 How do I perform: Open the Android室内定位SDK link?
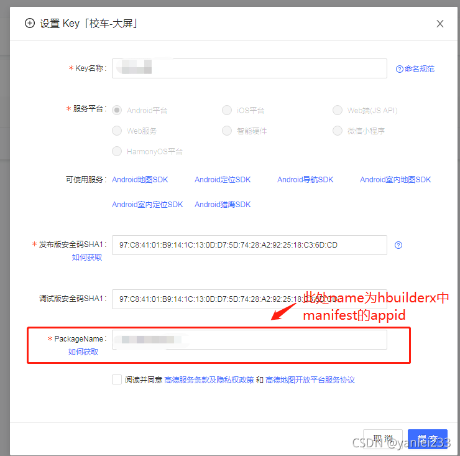147,205
